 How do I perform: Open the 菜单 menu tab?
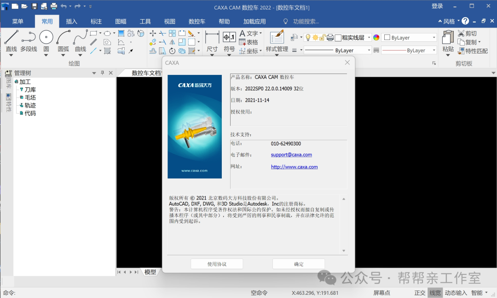pyautogui.click(x=18, y=21)
